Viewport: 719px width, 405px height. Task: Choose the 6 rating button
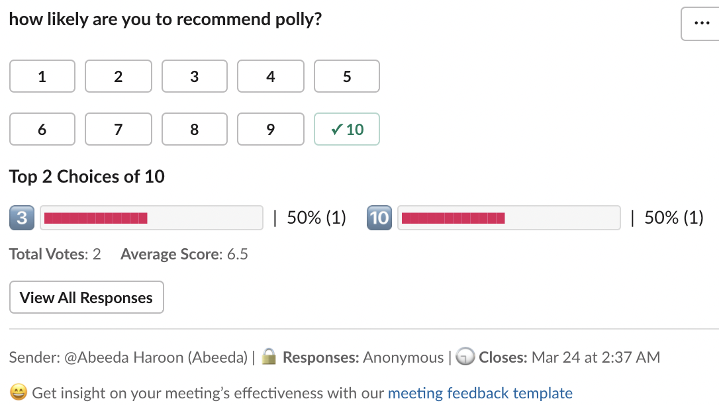(42, 129)
